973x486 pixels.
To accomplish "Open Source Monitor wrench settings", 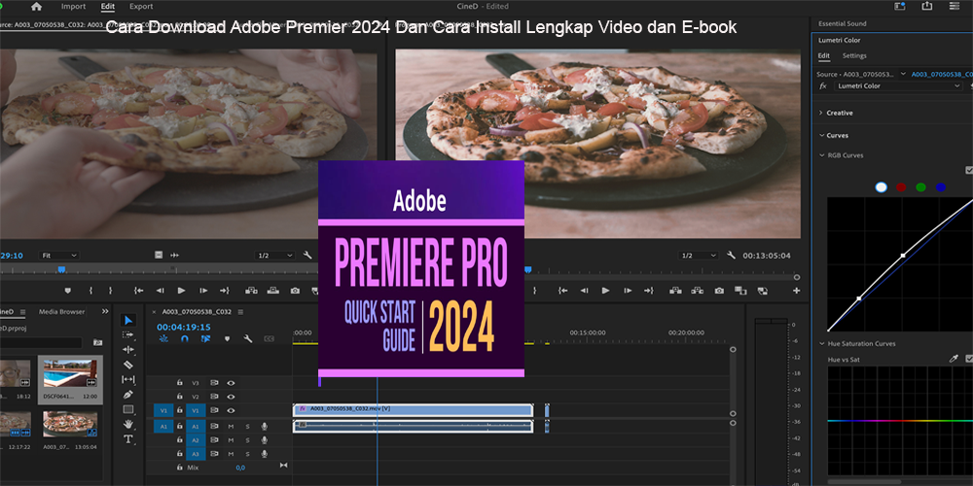I will click(307, 256).
